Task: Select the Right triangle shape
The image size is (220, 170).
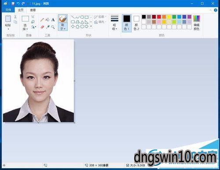Action: (x=87, y=22)
